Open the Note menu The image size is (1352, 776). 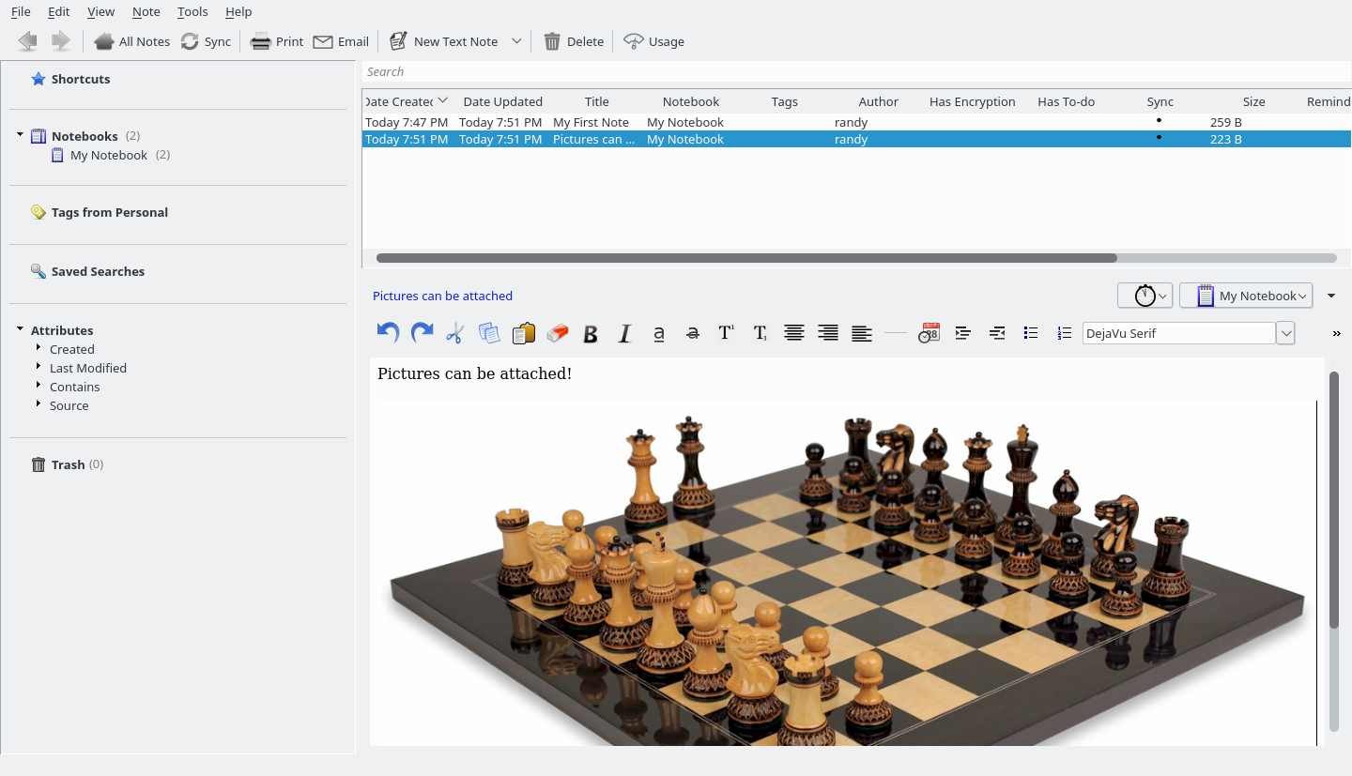pos(146,11)
